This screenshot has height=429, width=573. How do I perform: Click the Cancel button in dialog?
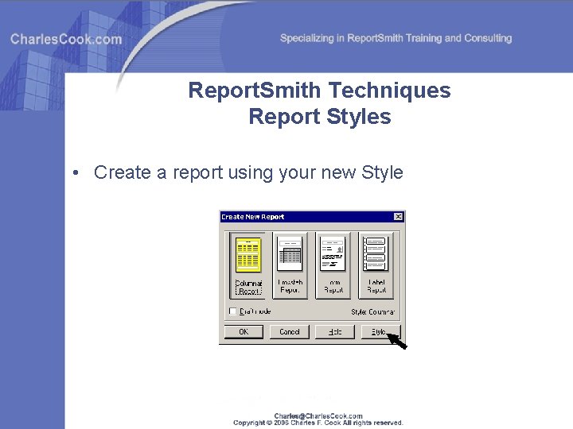coord(290,331)
